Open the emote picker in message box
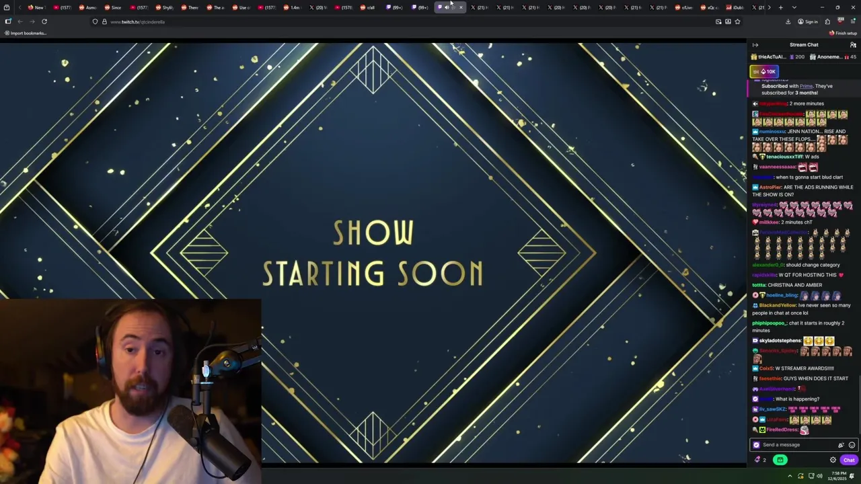This screenshot has height=484, width=861. tap(852, 445)
